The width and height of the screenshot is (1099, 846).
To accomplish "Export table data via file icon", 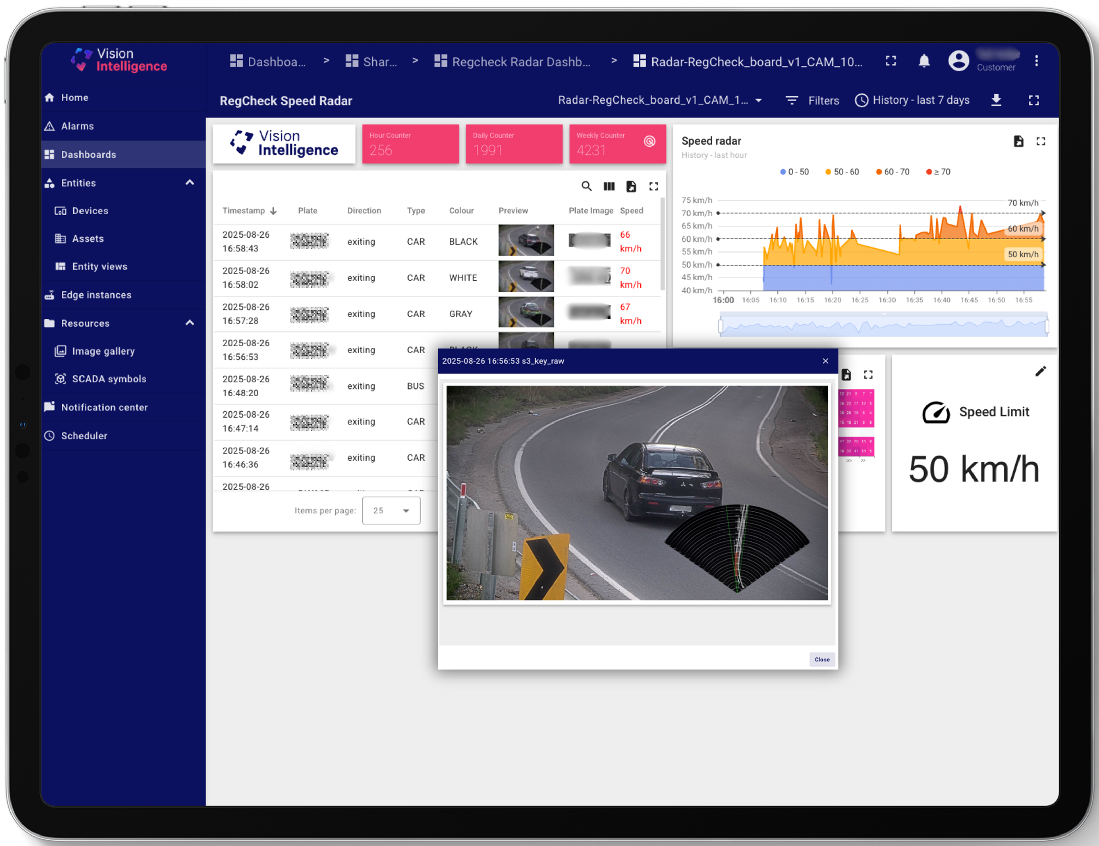I will pyautogui.click(x=631, y=187).
